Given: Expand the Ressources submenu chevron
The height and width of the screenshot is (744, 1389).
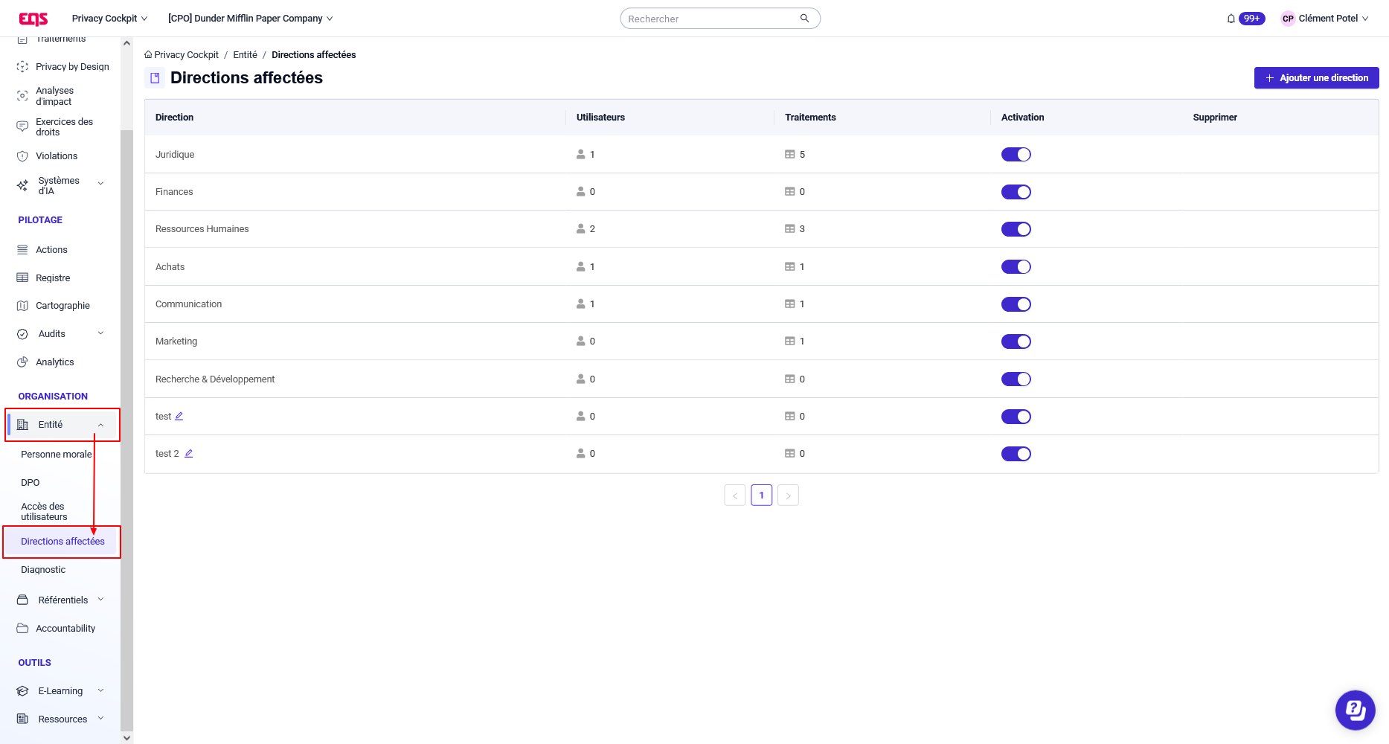Looking at the screenshot, I should [101, 719].
